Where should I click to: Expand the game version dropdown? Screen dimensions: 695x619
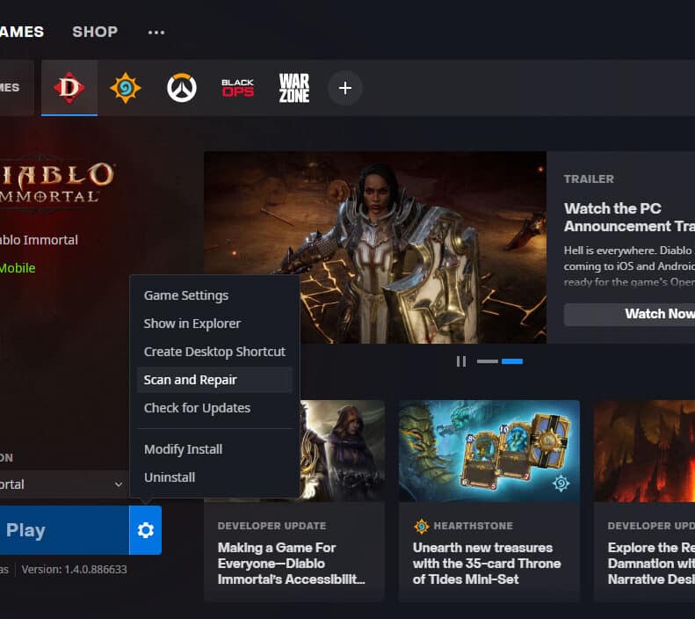click(x=62, y=484)
